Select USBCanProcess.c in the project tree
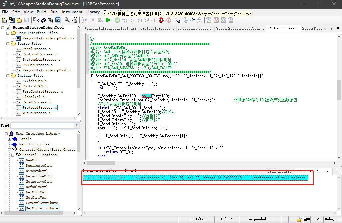This screenshot has width=342, height=223. tap(37, 65)
